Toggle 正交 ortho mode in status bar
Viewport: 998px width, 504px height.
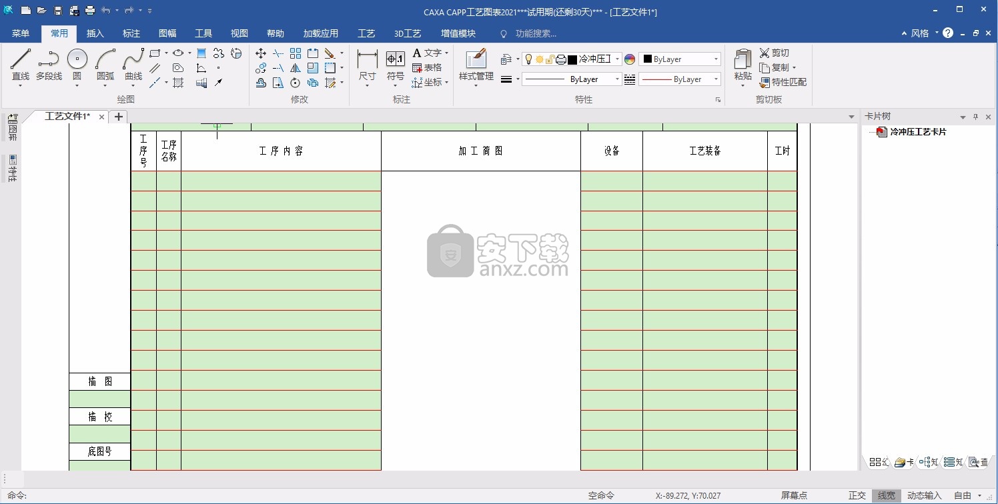857,495
